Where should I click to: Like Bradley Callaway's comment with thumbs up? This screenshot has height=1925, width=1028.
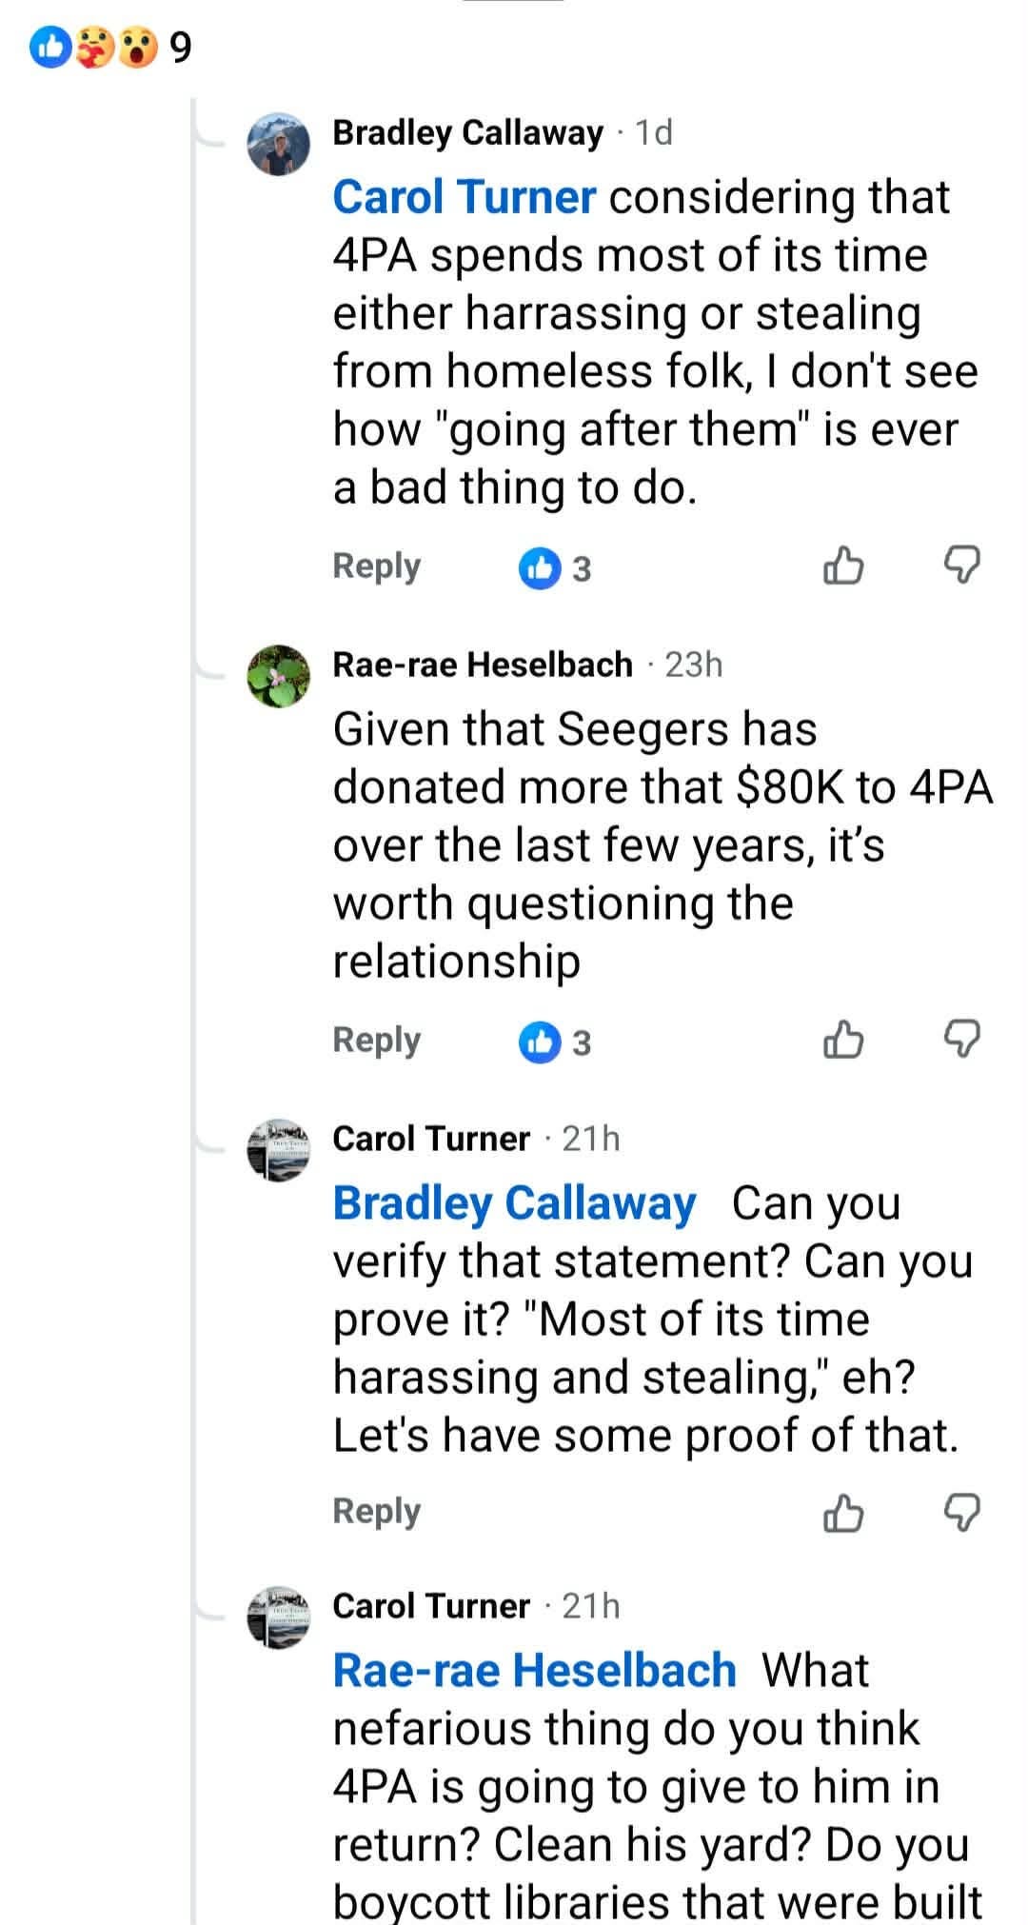842,566
